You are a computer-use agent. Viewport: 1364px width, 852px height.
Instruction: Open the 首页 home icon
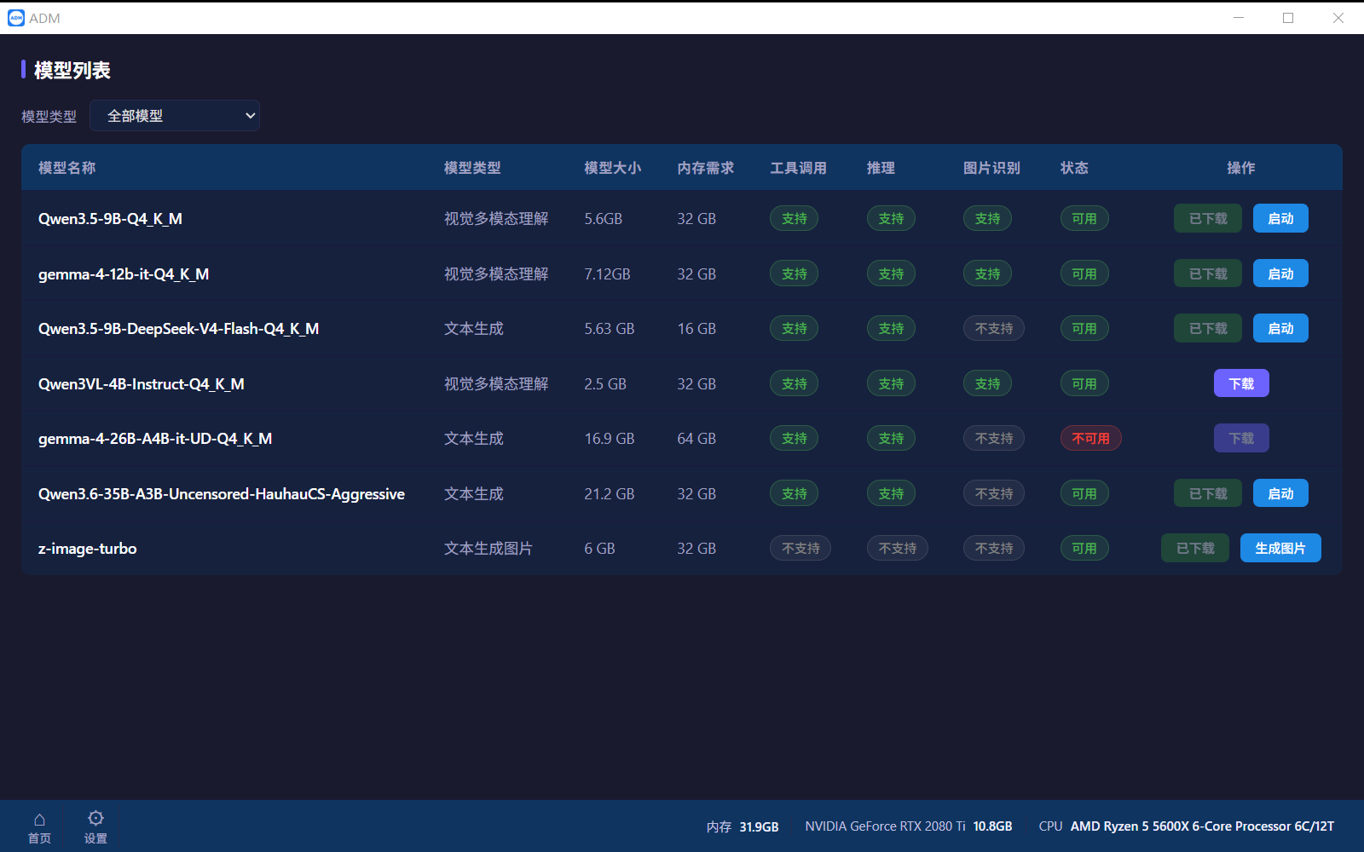[39, 827]
